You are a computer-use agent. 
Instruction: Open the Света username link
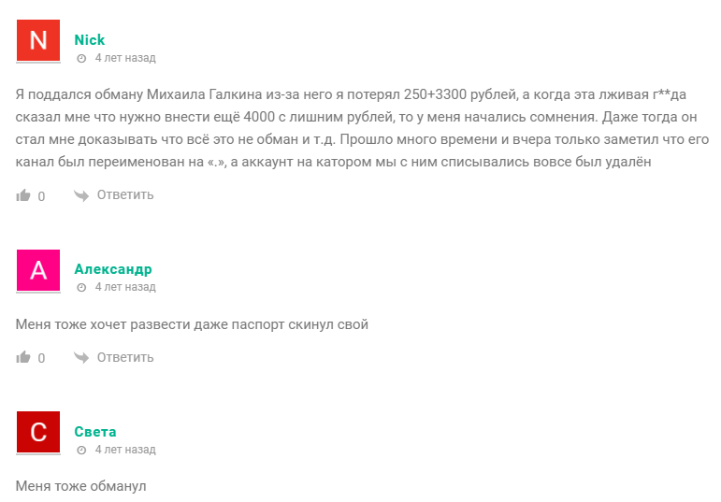(95, 432)
